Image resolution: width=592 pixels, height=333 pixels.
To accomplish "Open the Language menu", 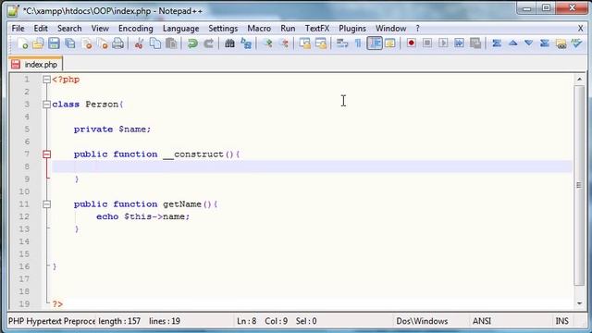I will coord(181,29).
